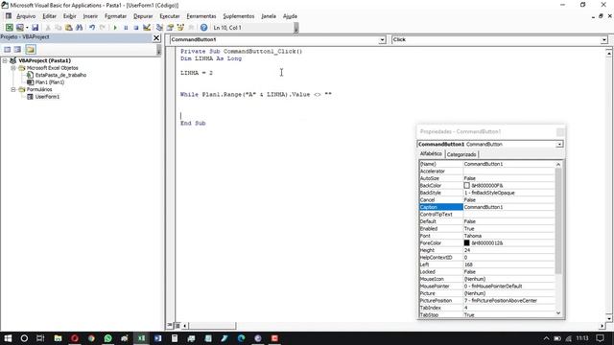Image resolution: width=614 pixels, height=345 pixels.
Task: Reset execution with stop square icon
Action: click(x=136, y=28)
